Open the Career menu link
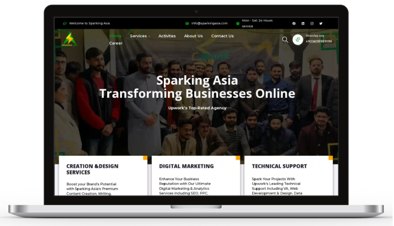This screenshot has width=394, height=226. (x=116, y=44)
